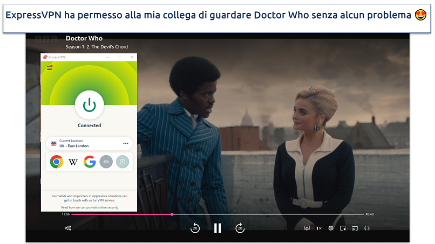Pause the Doctor Who video

click(x=218, y=228)
